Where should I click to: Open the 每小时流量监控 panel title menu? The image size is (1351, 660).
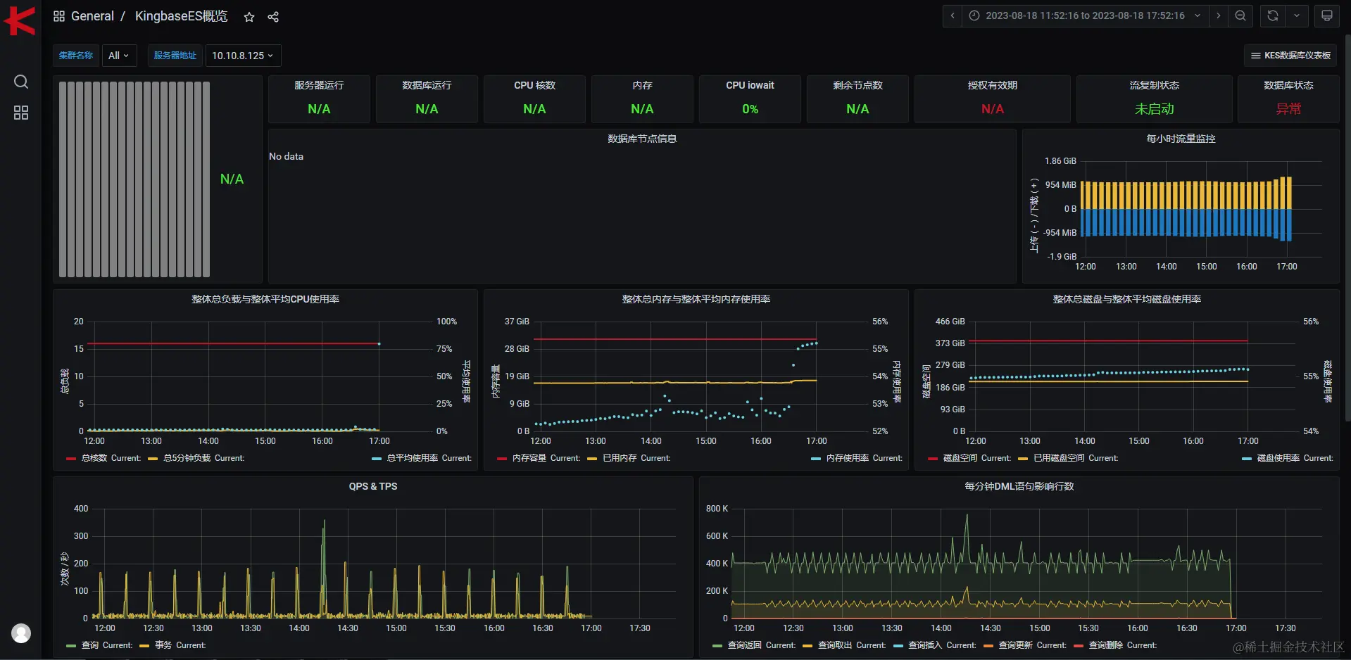(x=1181, y=139)
